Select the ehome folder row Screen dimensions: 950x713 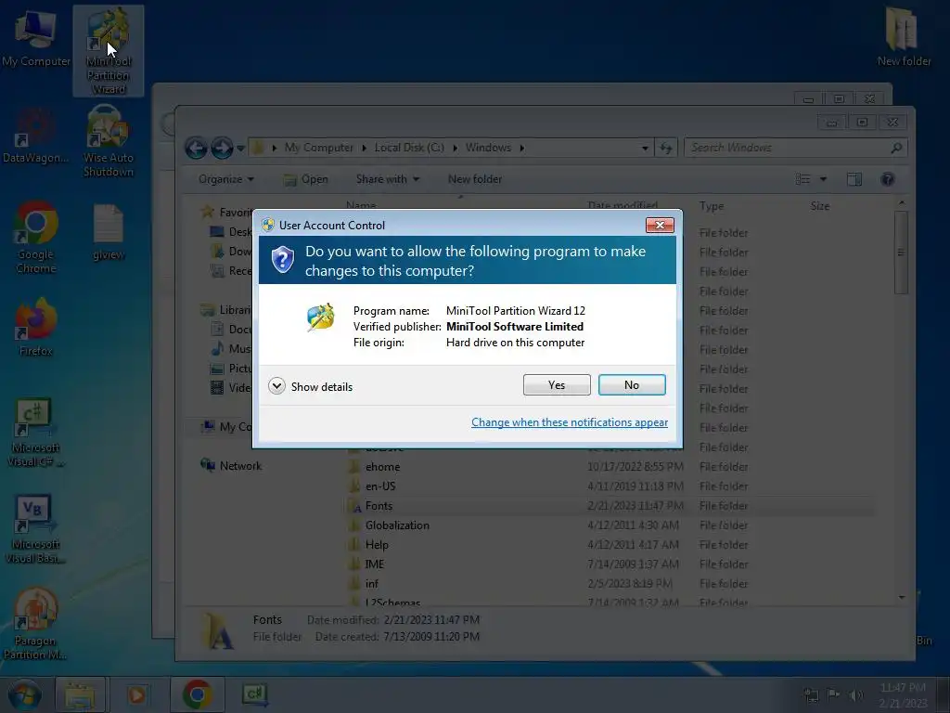click(x=609, y=467)
